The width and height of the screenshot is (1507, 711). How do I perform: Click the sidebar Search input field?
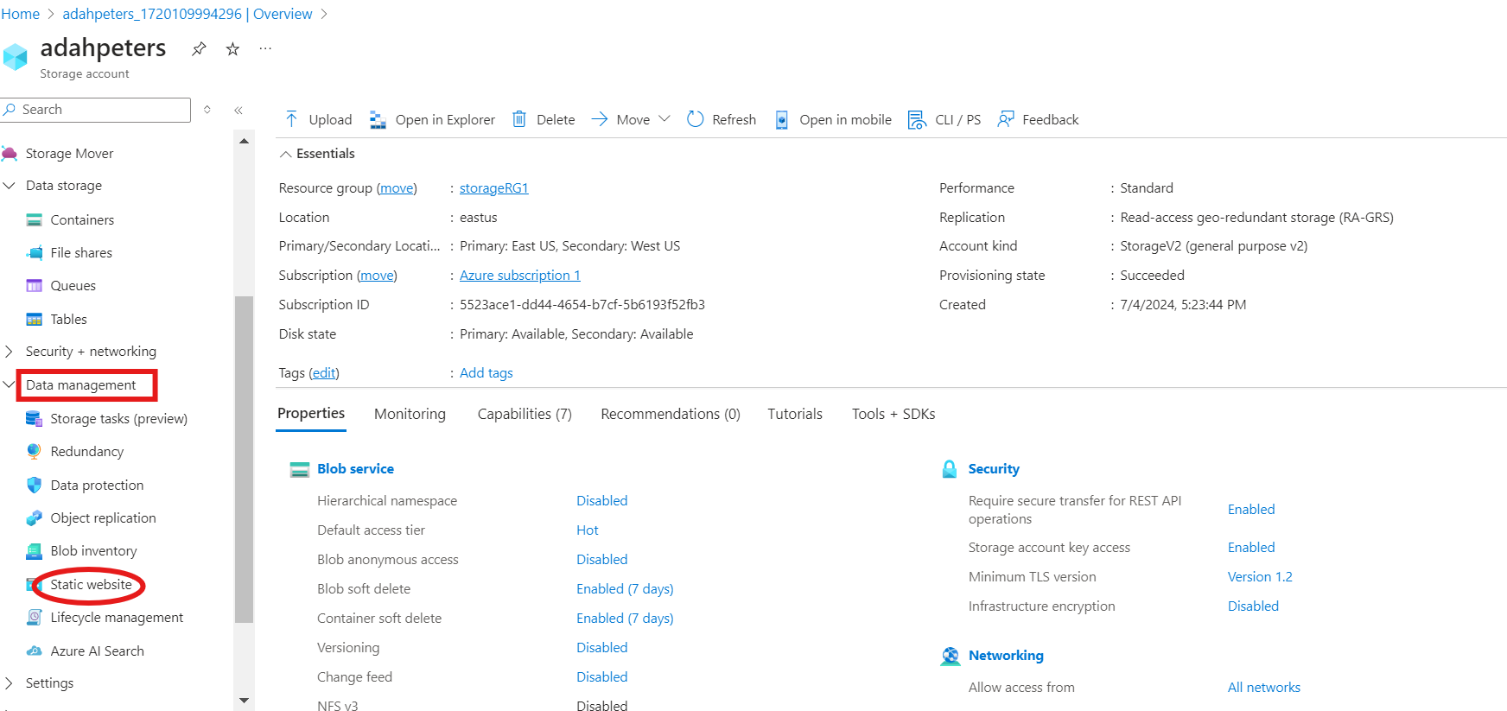95,110
